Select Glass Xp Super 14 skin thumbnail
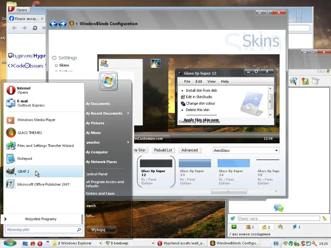Image resolution: width=331 pixels, height=248 pixels. tap(233, 172)
